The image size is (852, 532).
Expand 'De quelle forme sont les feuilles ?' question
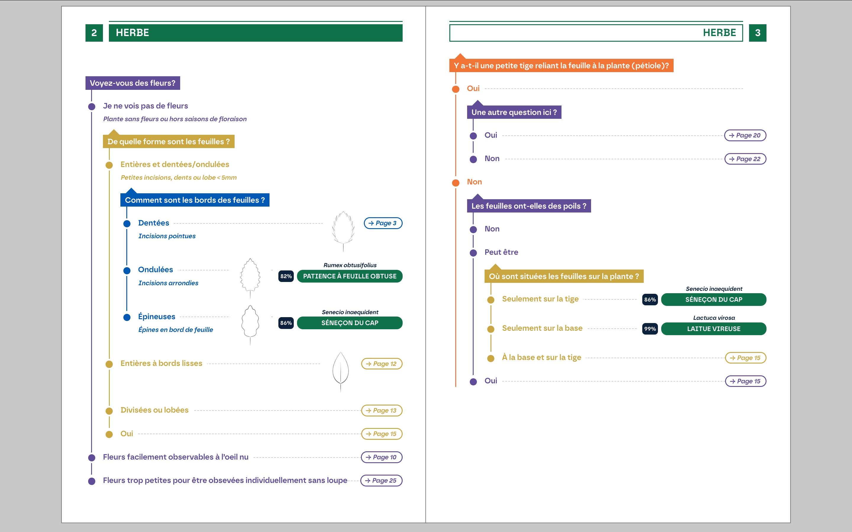[x=168, y=142]
